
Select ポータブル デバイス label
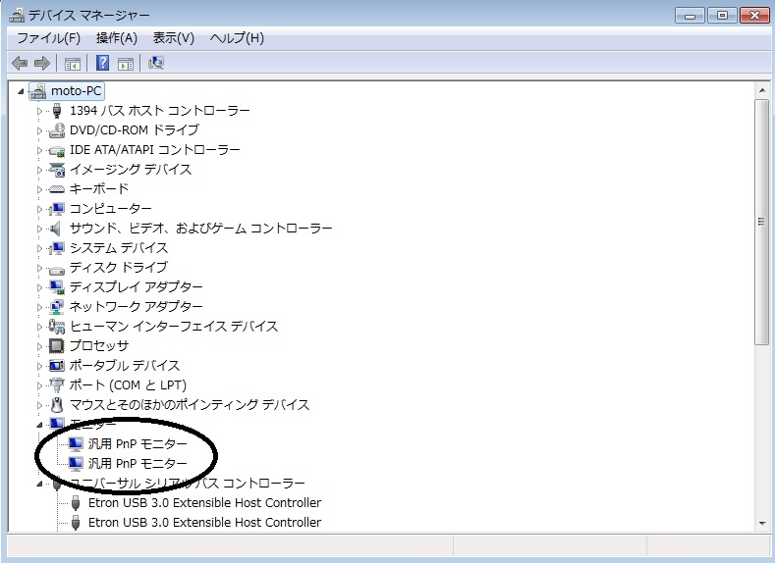[x=125, y=366]
